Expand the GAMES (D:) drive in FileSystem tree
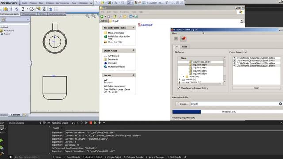The height and width of the screenshot is (159, 283). pos(180,79)
